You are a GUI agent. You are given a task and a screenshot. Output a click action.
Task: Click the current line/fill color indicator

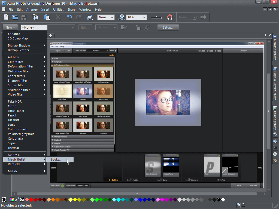pos(4,199)
